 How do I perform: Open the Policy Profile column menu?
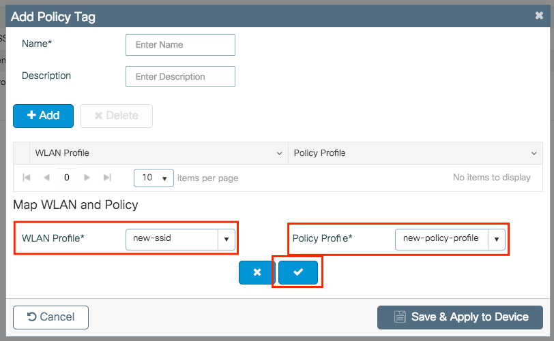534,153
